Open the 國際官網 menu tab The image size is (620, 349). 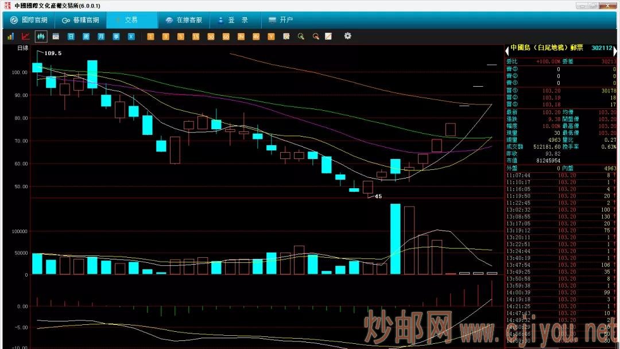tap(29, 20)
